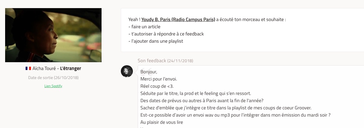Click the wav ou mp3 request line

coord(235,115)
